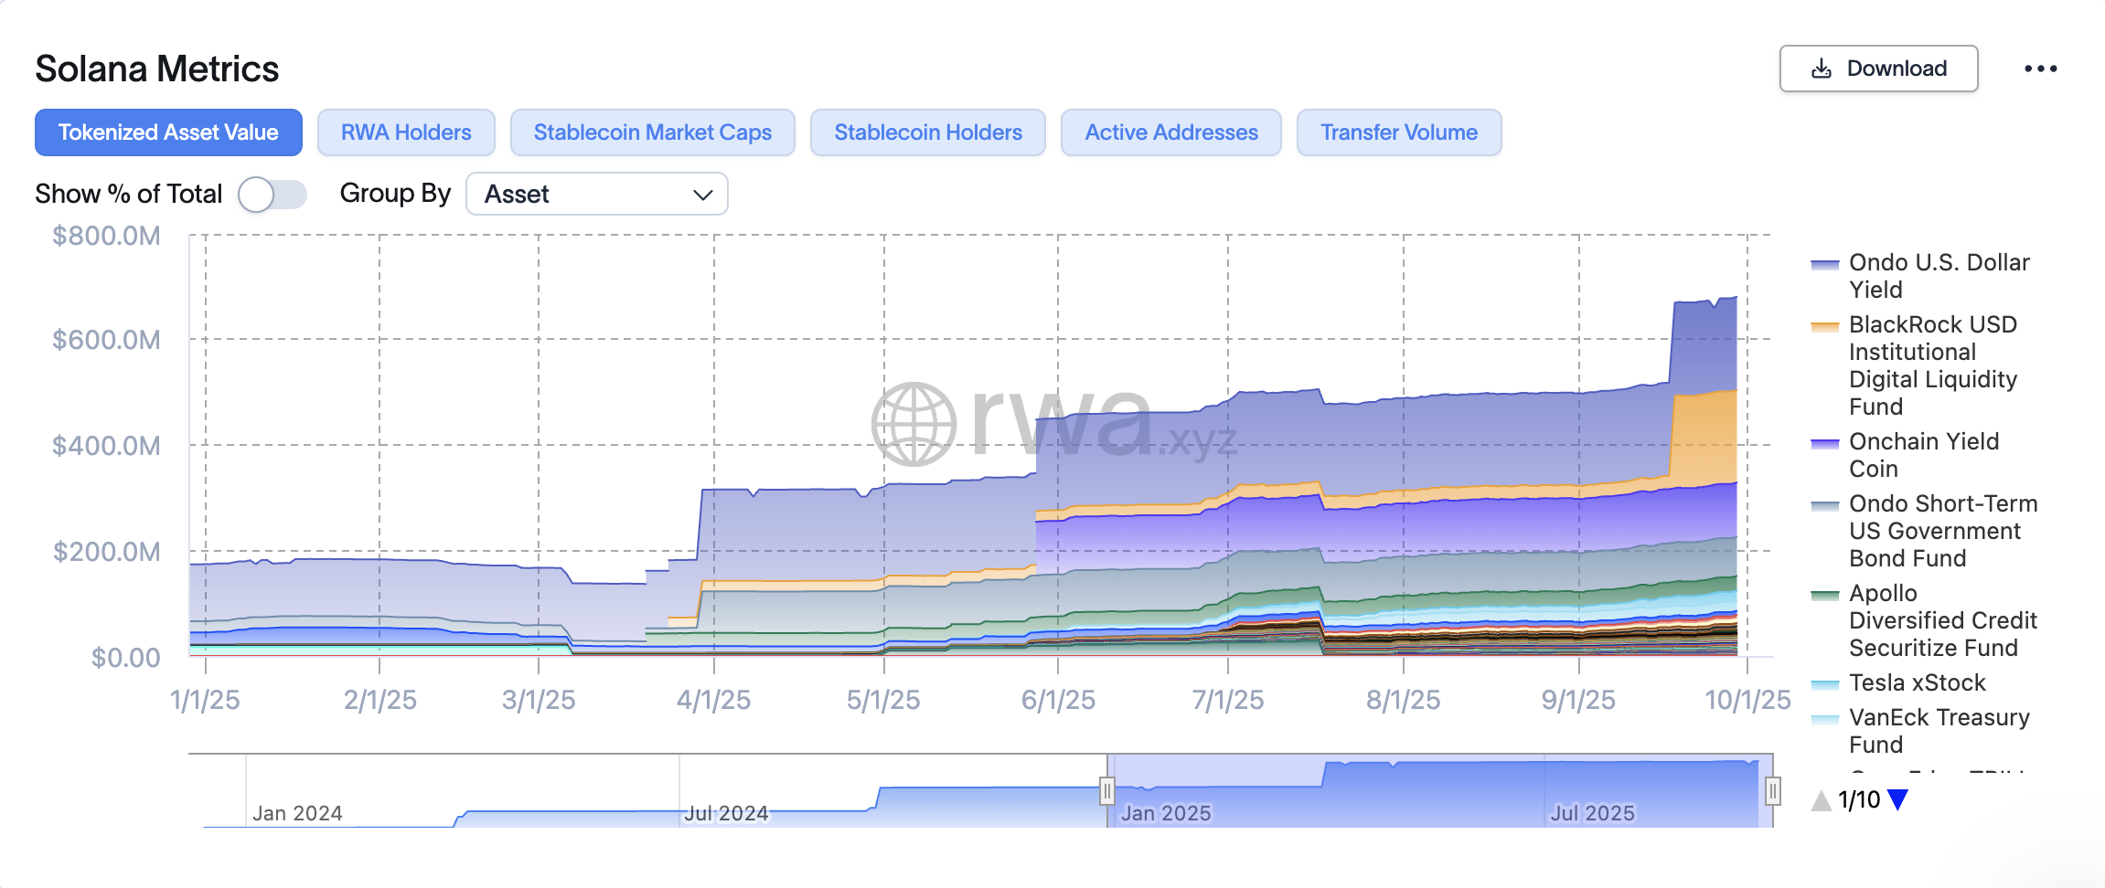2105x888 pixels.
Task: Toggle the Show % of Total switch
Action: [x=272, y=194]
